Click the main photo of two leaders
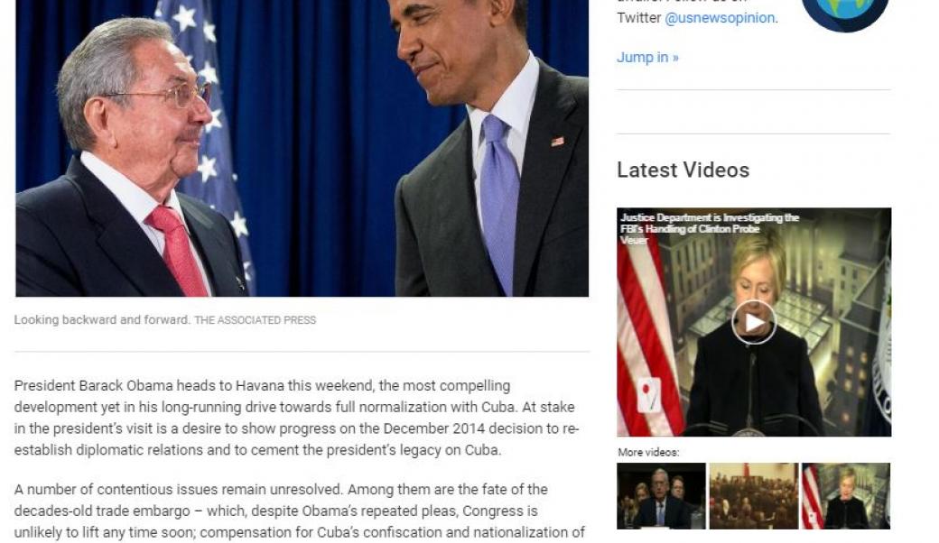 302,148
